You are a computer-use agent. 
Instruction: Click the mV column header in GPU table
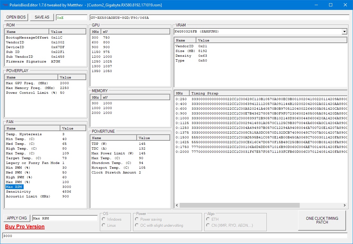point(135,32)
